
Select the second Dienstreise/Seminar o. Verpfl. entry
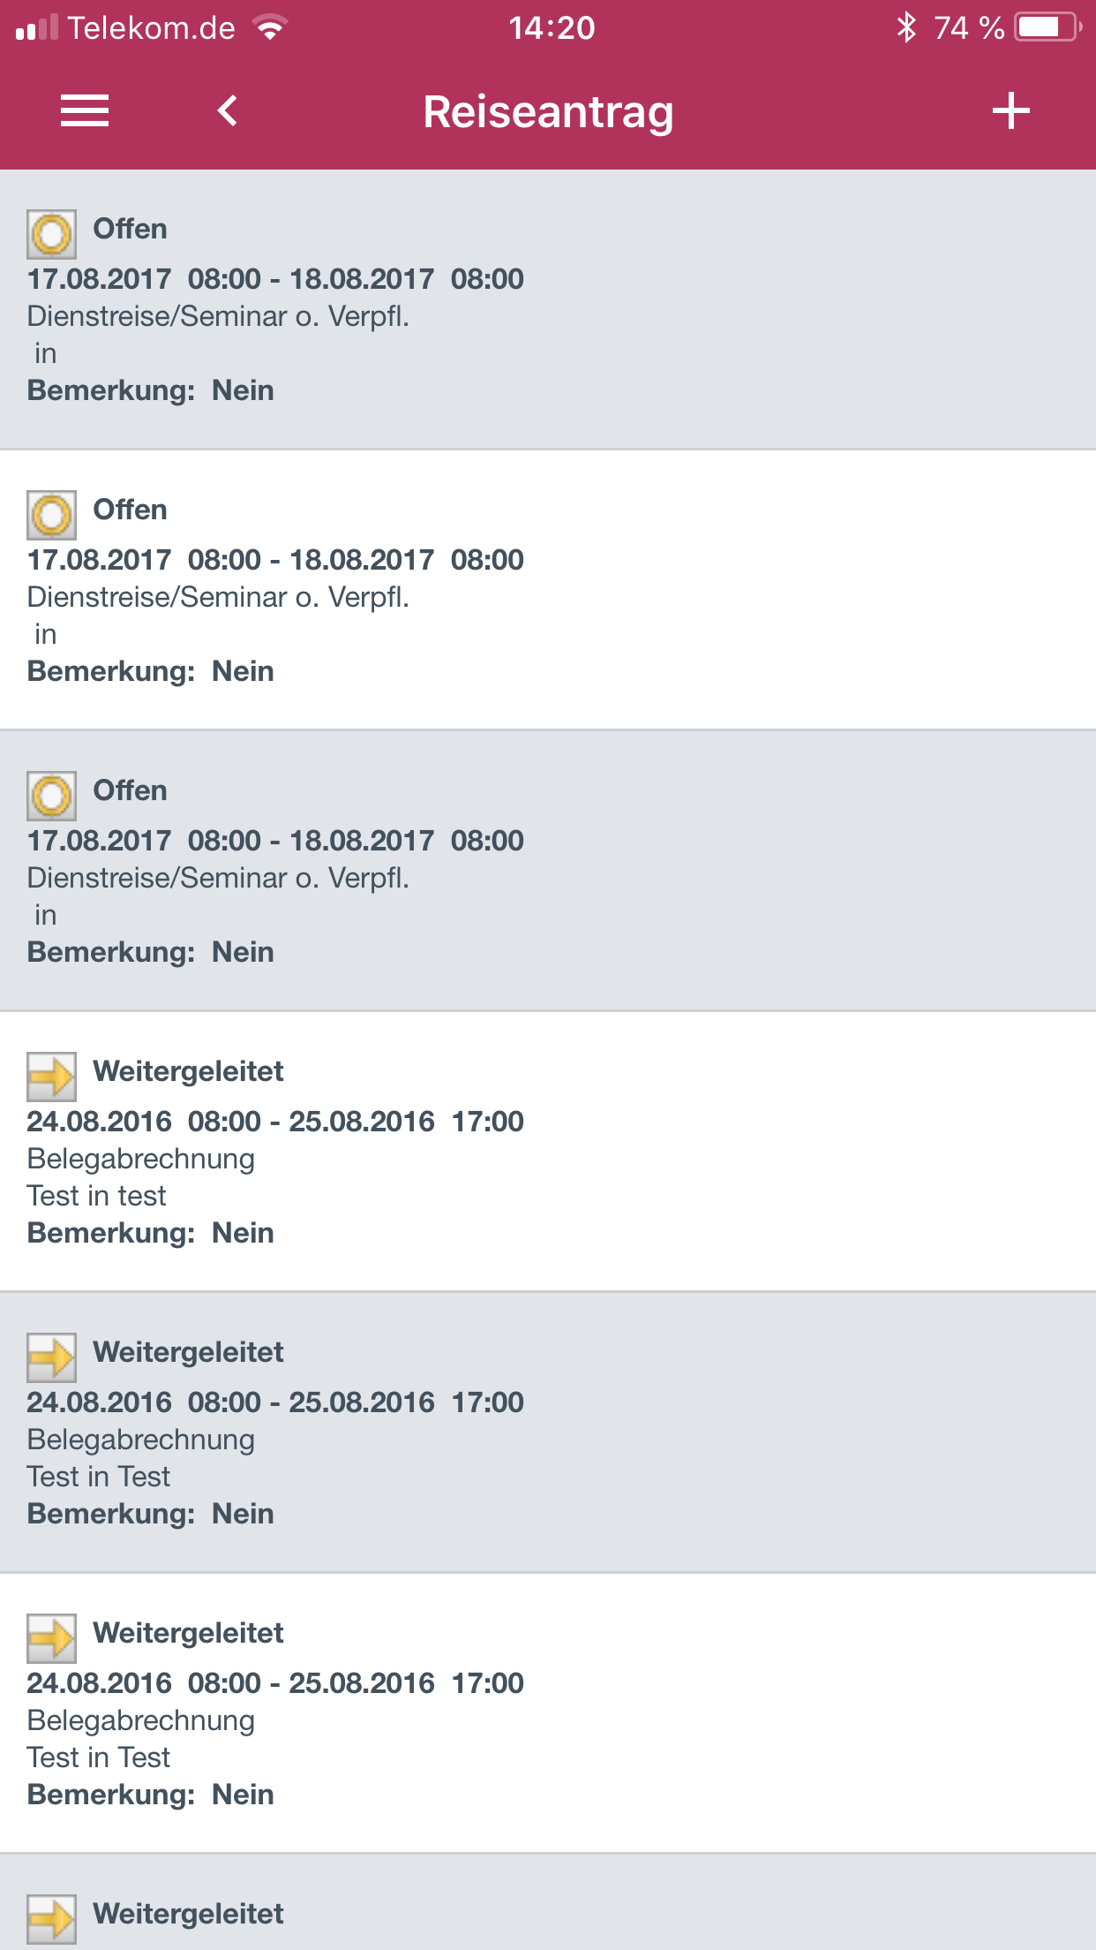[548, 590]
